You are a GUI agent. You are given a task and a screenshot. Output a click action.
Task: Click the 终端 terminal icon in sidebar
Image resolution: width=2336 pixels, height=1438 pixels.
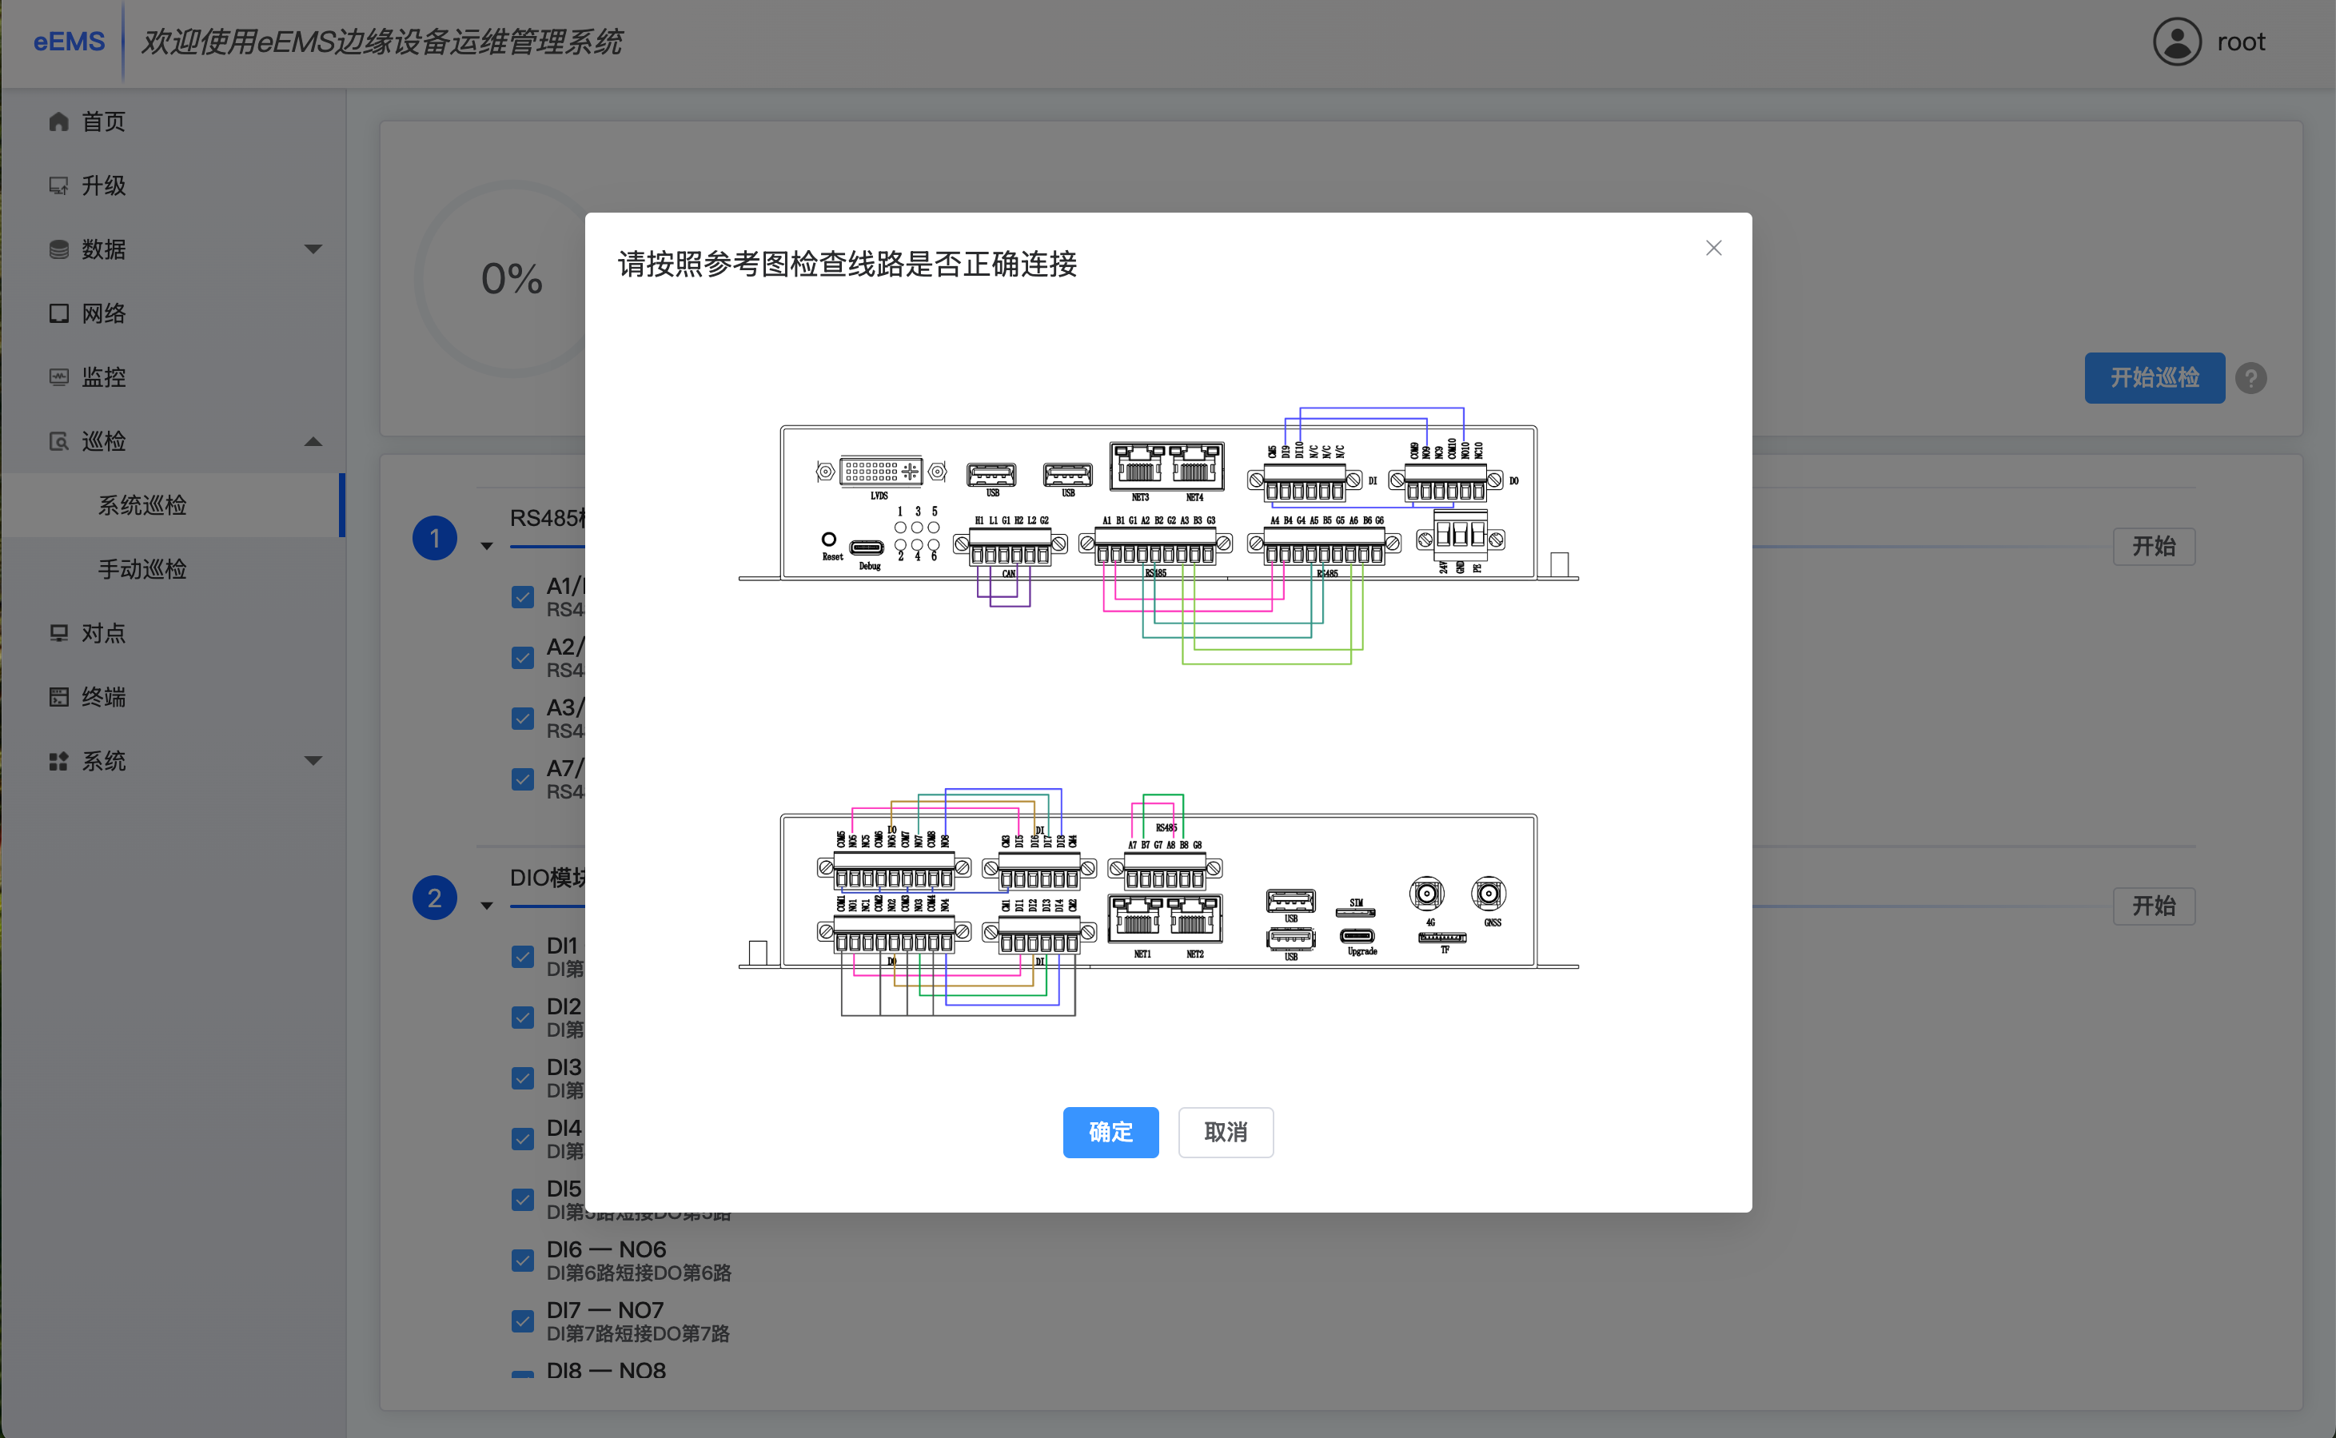pos(59,697)
